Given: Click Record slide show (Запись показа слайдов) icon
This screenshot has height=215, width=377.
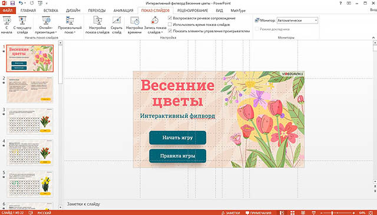Looking at the screenshot, I should pyautogui.click(x=155, y=21).
